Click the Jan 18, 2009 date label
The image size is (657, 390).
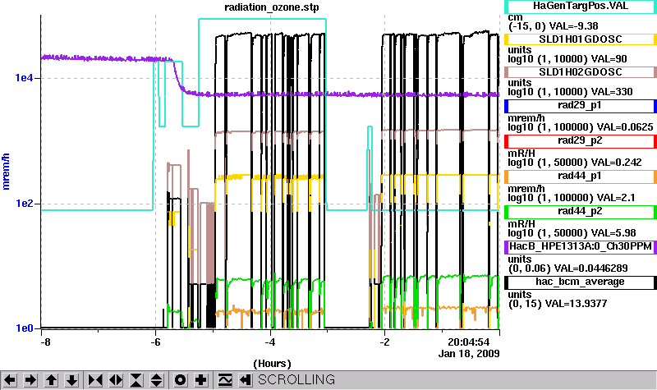pyautogui.click(x=469, y=354)
